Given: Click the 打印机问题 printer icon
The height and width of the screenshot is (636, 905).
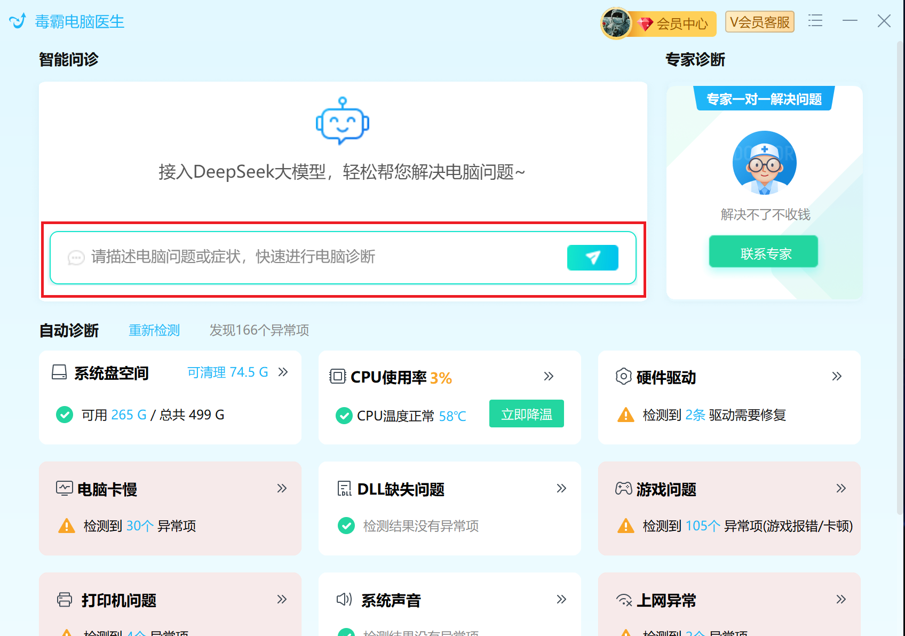Looking at the screenshot, I should click(65, 599).
